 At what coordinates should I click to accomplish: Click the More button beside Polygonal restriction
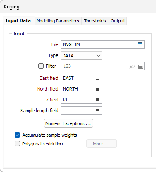click(101, 144)
